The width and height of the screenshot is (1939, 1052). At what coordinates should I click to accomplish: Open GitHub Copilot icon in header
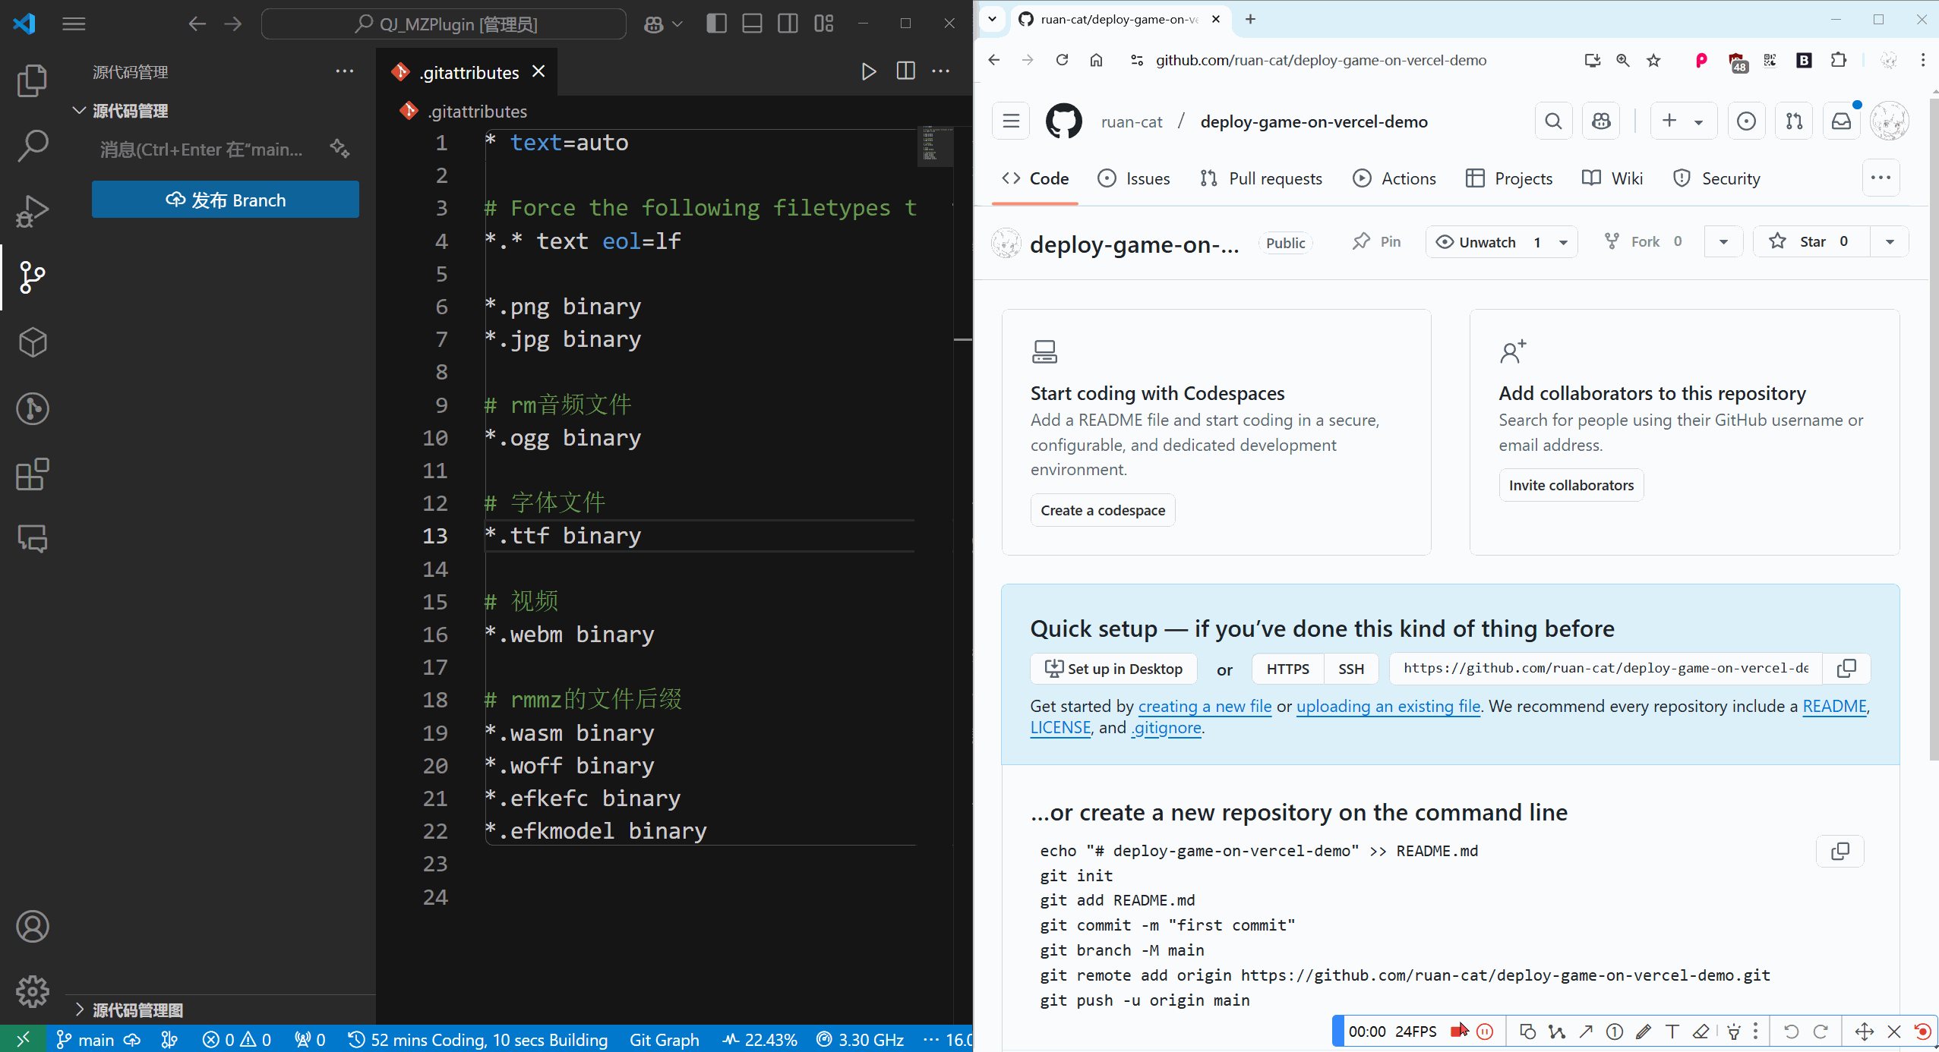point(1602,121)
